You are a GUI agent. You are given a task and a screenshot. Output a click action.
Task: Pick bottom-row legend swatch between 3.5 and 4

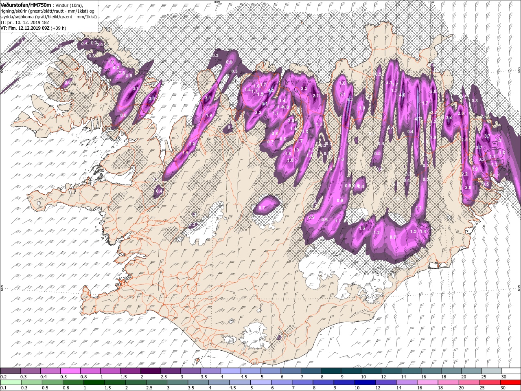199,382
